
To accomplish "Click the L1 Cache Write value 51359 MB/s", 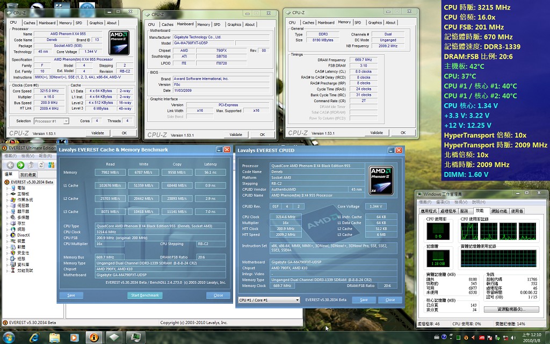I will point(143,185).
